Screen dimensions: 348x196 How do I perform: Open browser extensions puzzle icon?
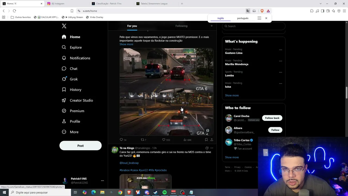tap(312, 11)
